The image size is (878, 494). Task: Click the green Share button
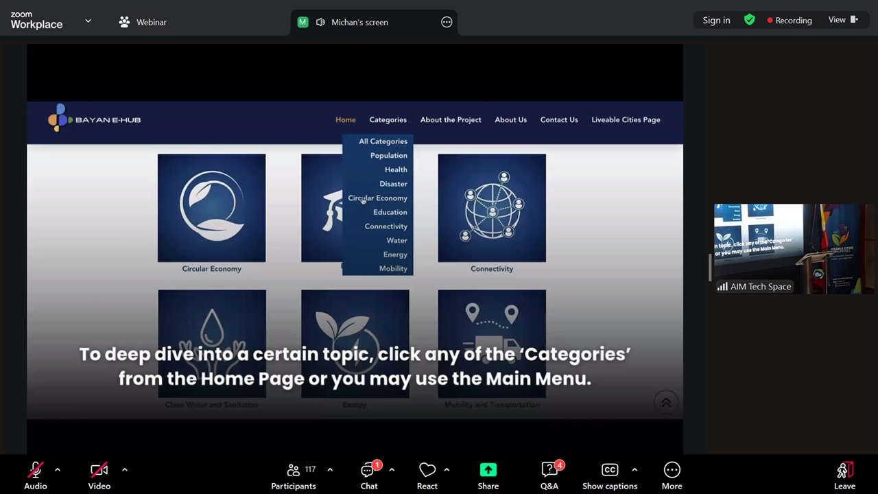[x=488, y=476]
